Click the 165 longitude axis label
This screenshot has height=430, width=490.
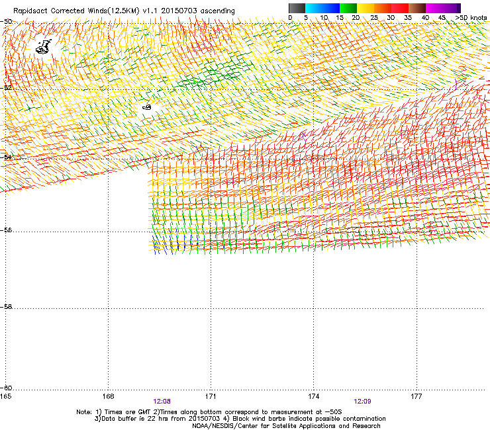point(5,396)
